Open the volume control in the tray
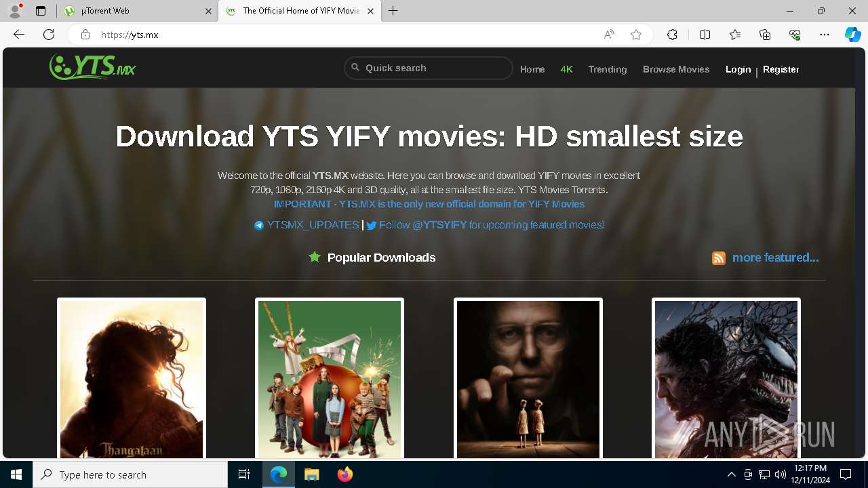This screenshot has width=868, height=488. 780,474
